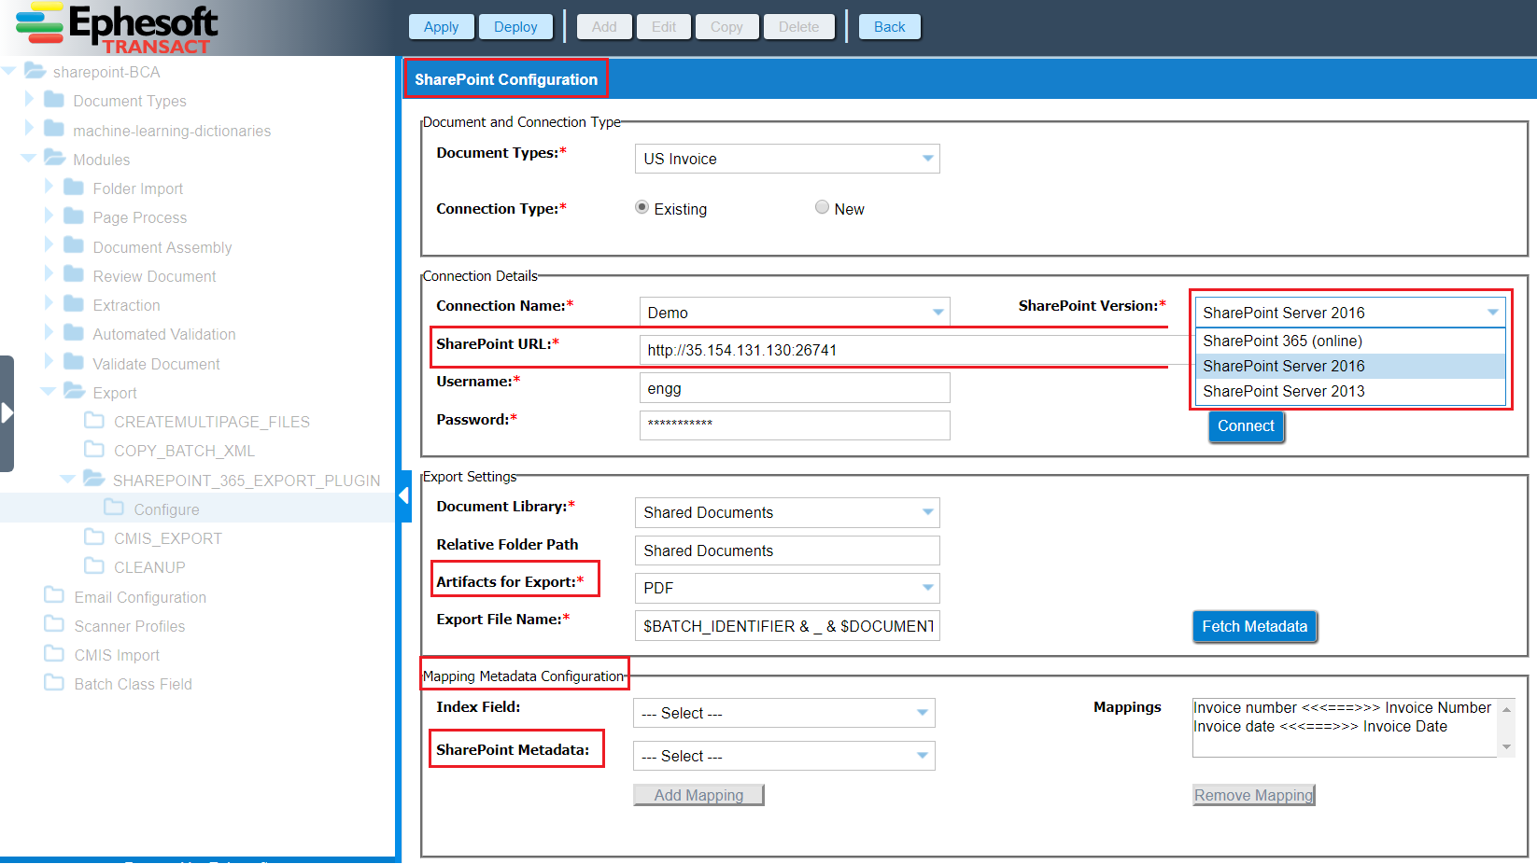Open the Index Field dropdown
1537x864 pixels.
[x=923, y=713]
